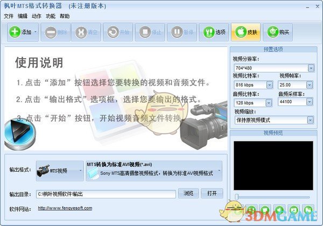Expand the 视频缩放 保持原视频模式 dropdown
The height and width of the screenshot is (226, 323).
pyautogui.click(x=310, y=120)
